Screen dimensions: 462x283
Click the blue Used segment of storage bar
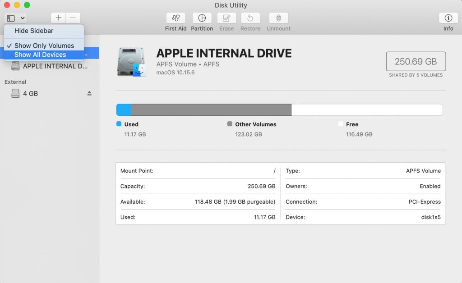[124, 110]
